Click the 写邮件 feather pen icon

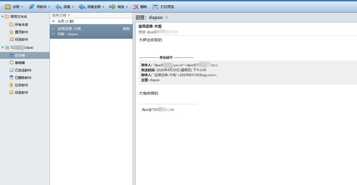click(x=32, y=7)
